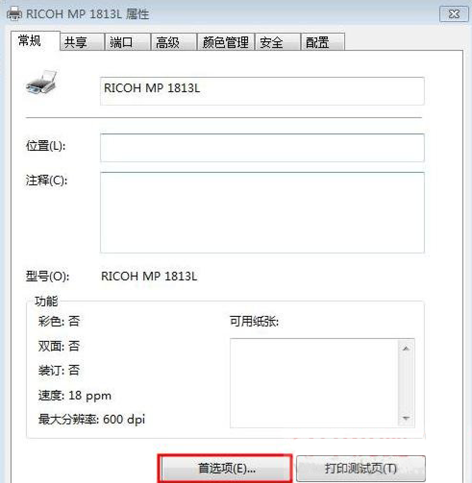Select the 常规 tab

[35, 41]
